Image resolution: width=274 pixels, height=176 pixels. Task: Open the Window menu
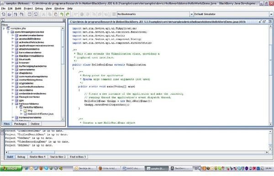[x=59, y=8]
